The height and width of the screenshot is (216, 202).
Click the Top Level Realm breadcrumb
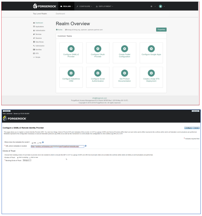(40, 14)
